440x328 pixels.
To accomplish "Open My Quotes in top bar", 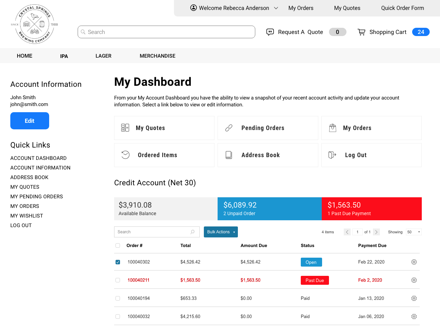I will point(347,8).
